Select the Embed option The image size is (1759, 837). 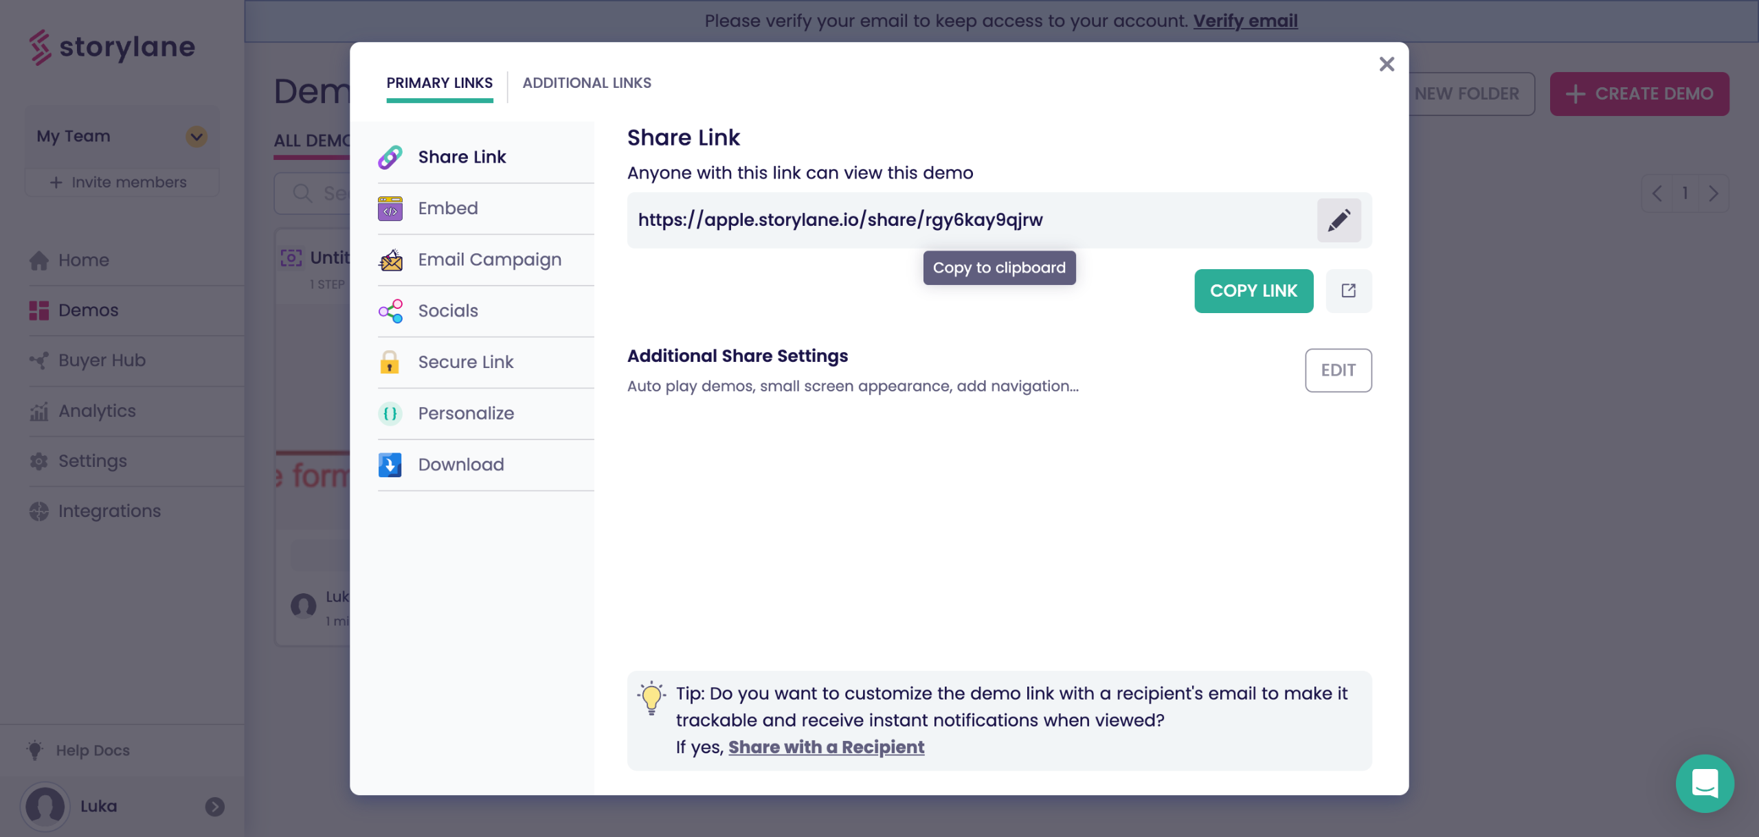[x=447, y=208]
